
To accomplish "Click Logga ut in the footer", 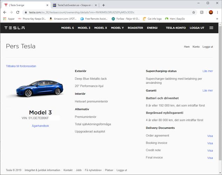I will (x=122, y=170).
